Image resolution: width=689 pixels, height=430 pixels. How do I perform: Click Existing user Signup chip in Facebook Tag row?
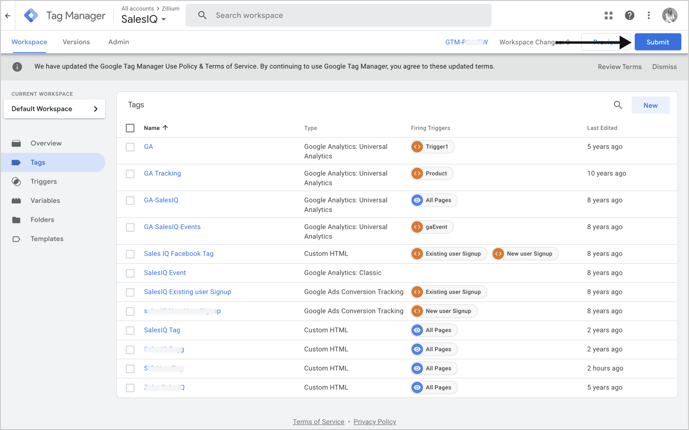click(449, 254)
